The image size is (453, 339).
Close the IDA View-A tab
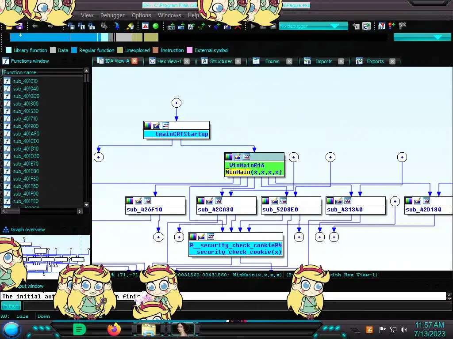pyautogui.click(x=134, y=61)
